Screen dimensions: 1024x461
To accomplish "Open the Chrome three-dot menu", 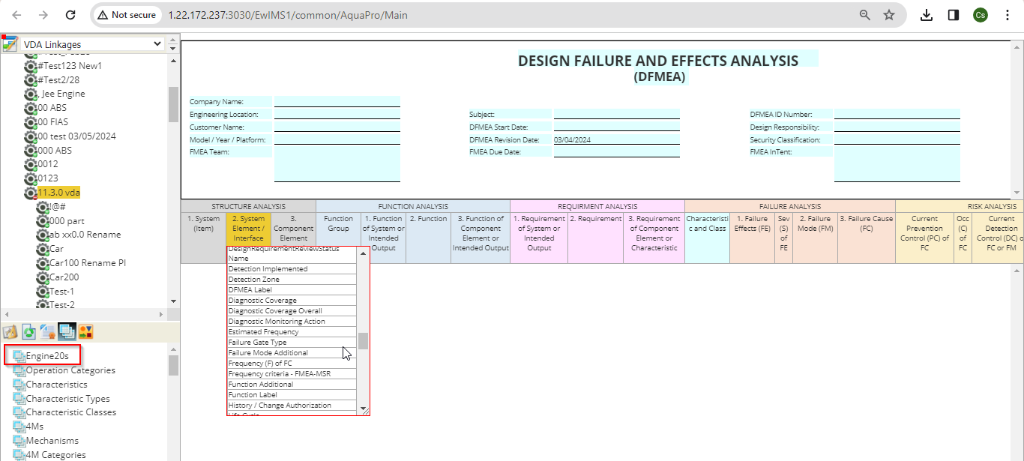I will (1008, 15).
